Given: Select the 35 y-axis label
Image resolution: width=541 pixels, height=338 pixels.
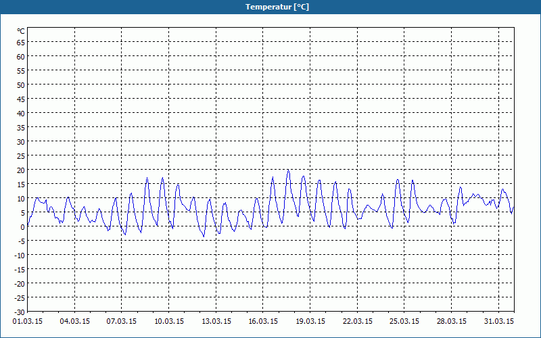Looking at the screenshot, I should tap(21, 127).
